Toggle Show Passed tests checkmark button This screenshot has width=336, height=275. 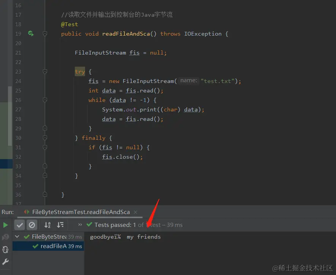click(19, 225)
